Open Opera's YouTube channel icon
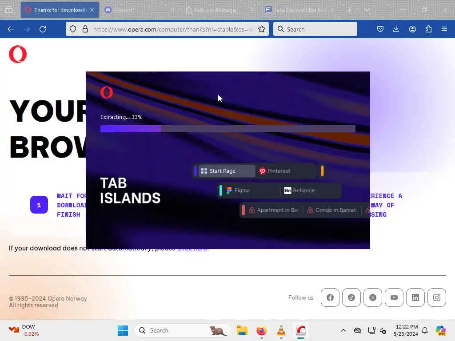This screenshot has height=341, width=455. [394, 297]
